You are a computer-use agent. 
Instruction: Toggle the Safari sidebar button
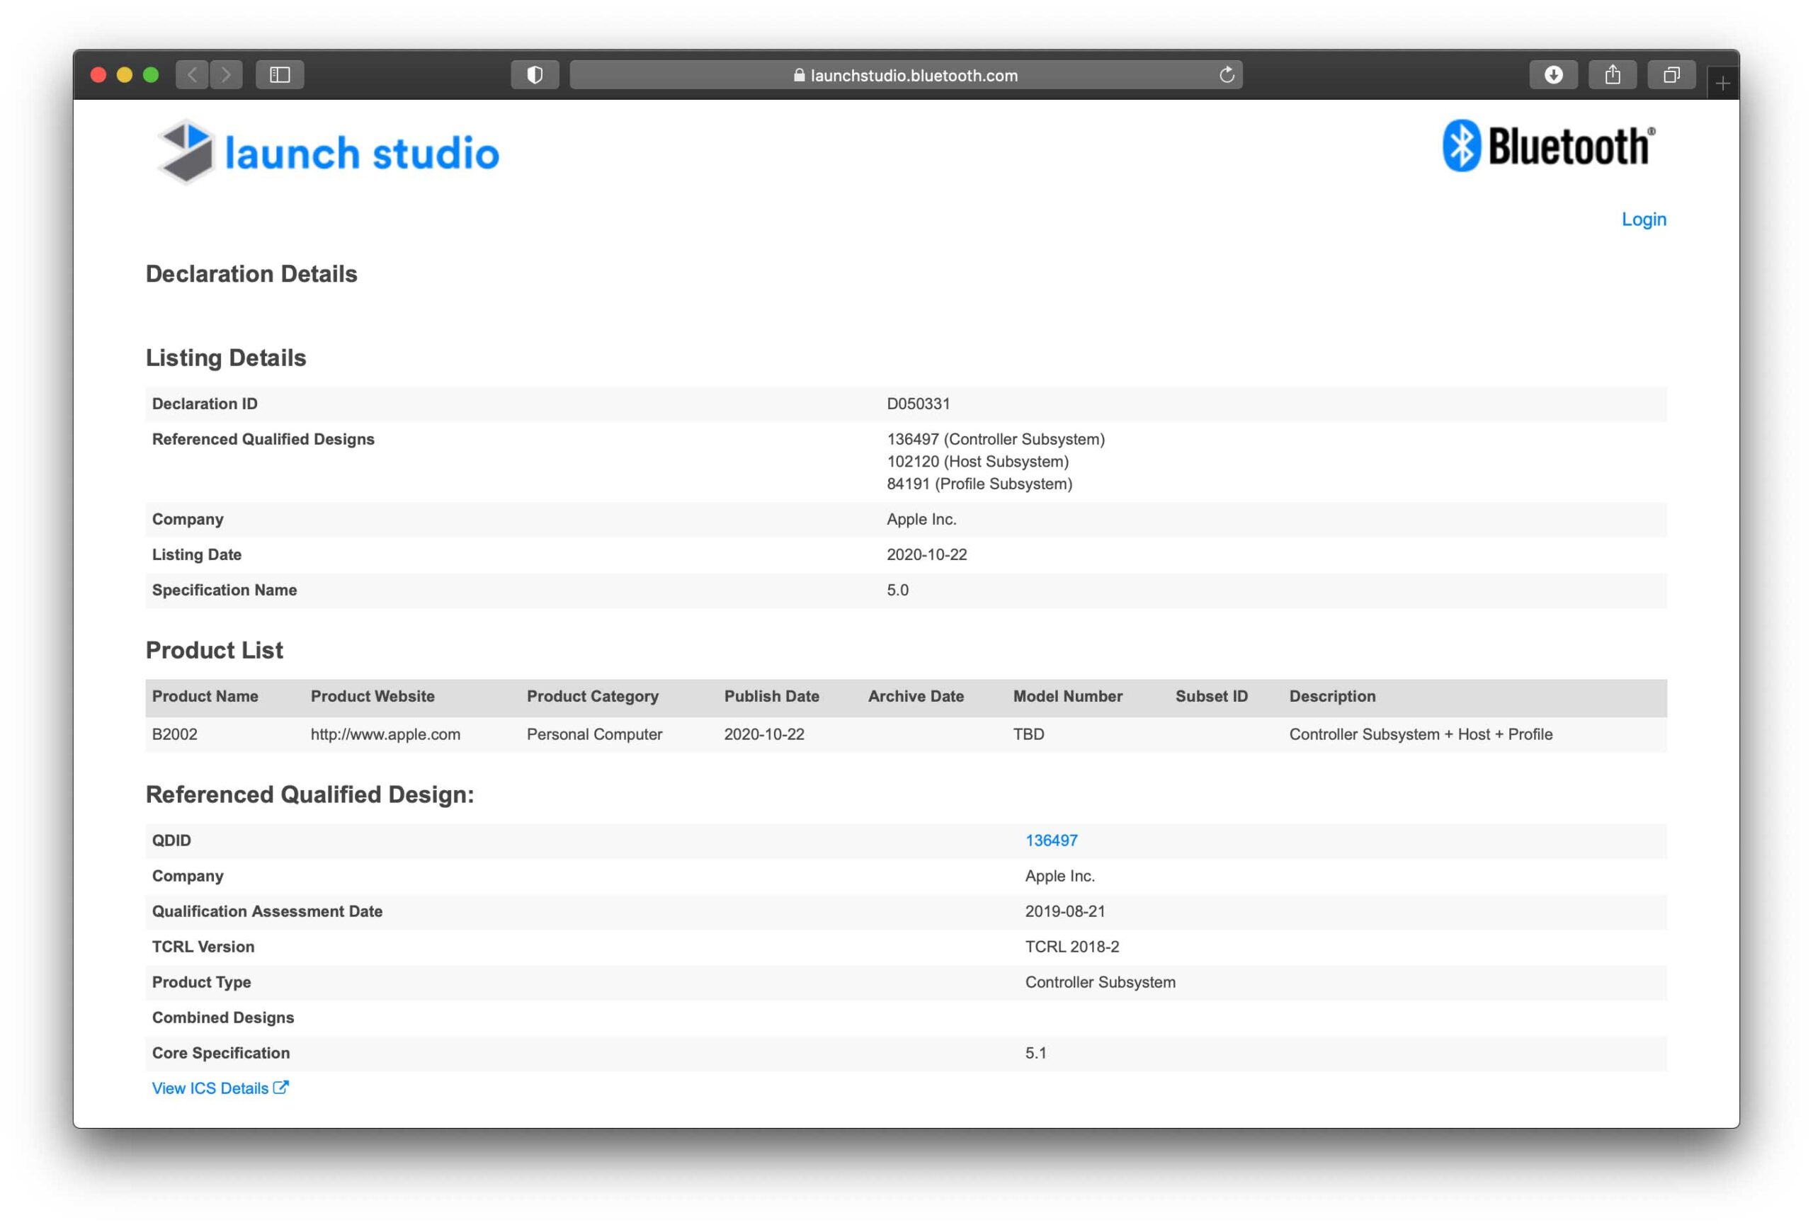click(279, 75)
